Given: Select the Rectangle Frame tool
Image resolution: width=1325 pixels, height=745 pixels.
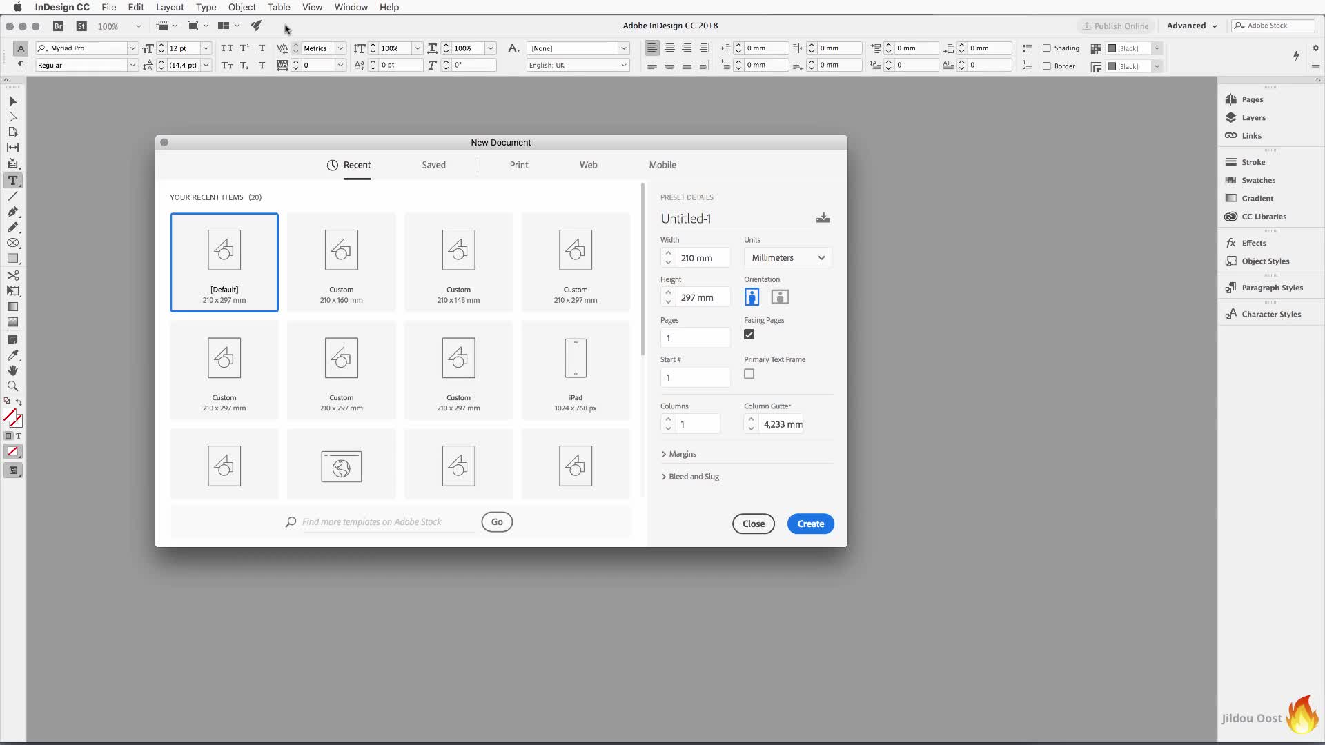Looking at the screenshot, I should 12,243.
